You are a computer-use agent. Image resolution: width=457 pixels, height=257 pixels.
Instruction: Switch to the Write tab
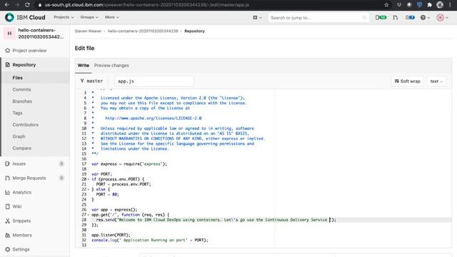tap(84, 66)
